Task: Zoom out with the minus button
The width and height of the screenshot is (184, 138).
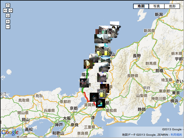Action: [8, 27]
